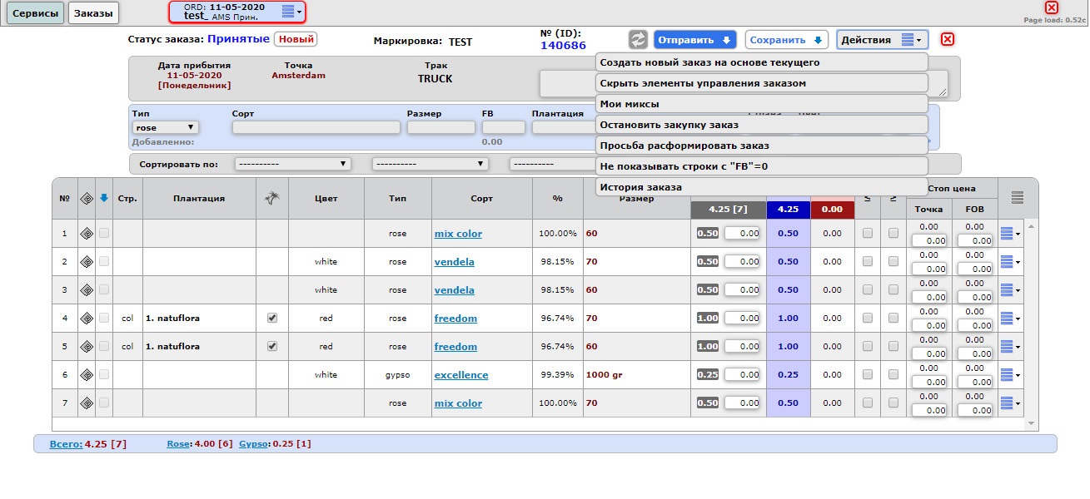This screenshot has width=1090, height=499.
Task: Expand the first Сортировать по dropdown
Action: 292,164
